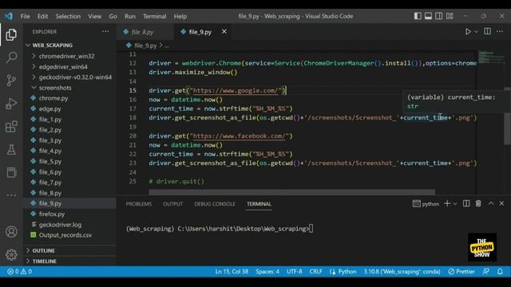Switch to the OUTPUT panel tab
Screen dimensions: 511x287
172,204
